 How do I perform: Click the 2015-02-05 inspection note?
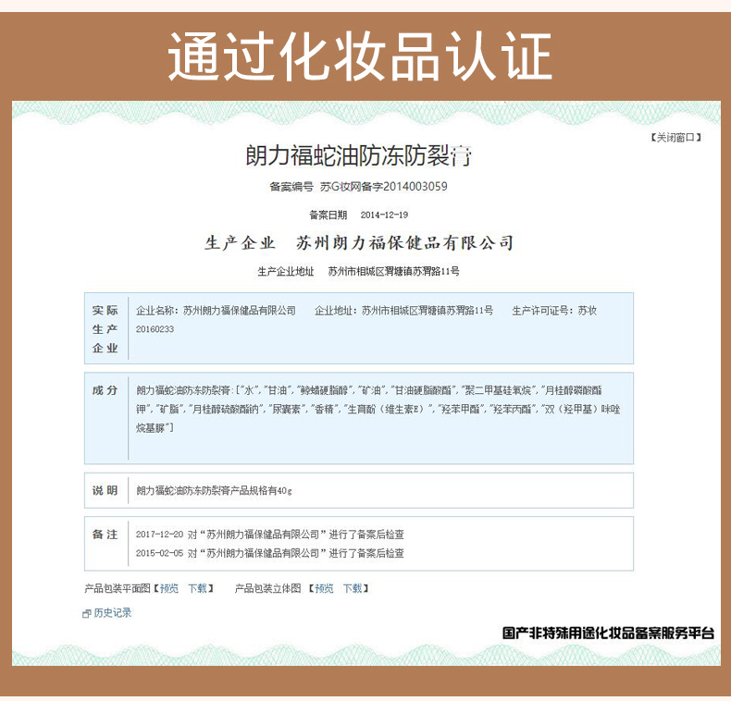[270, 553]
